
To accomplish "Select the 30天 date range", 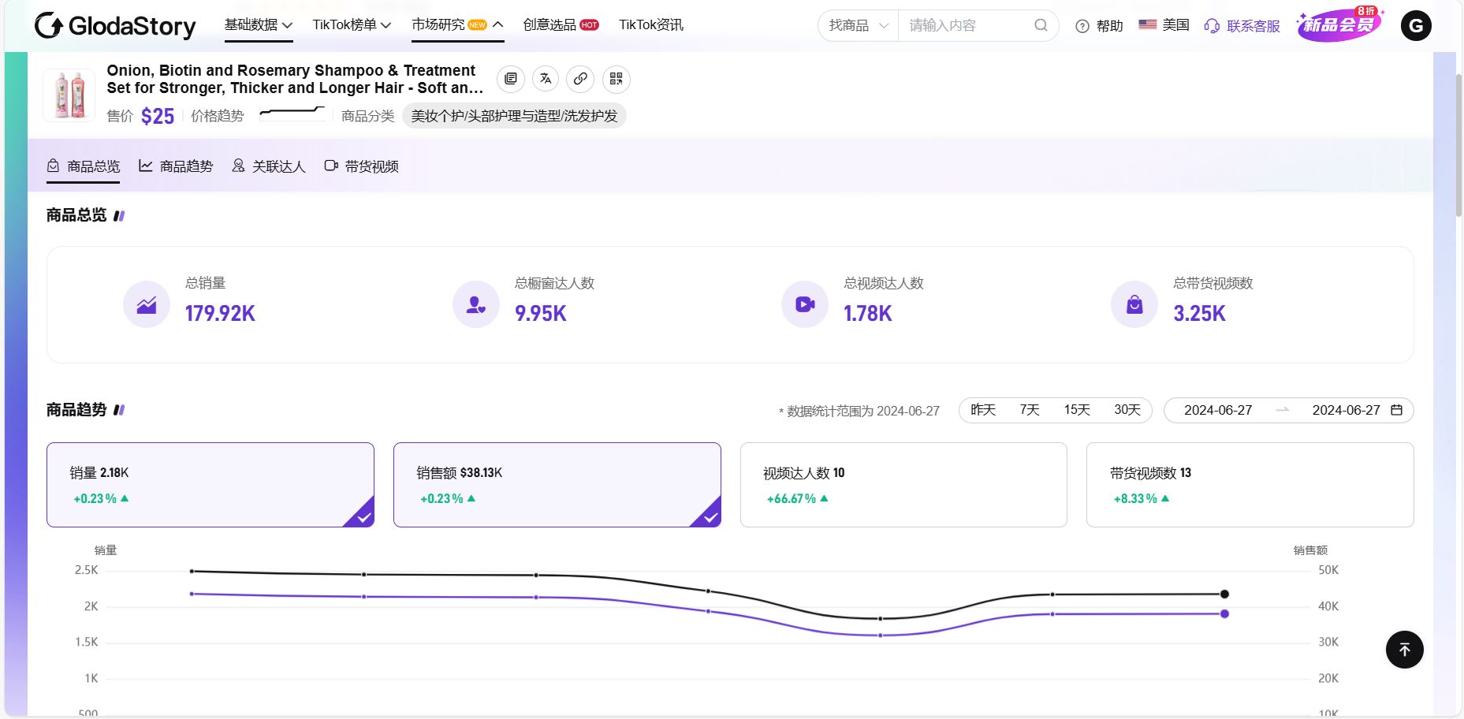I will (x=1127, y=410).
